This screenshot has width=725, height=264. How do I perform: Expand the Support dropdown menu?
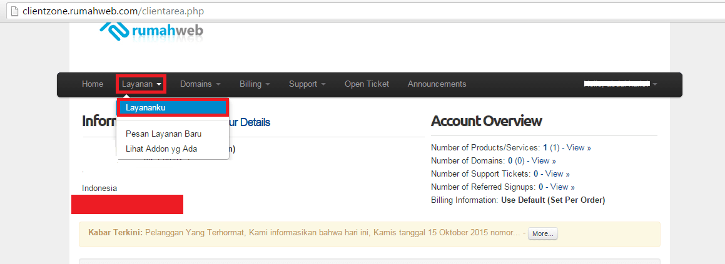pos(308,84)
